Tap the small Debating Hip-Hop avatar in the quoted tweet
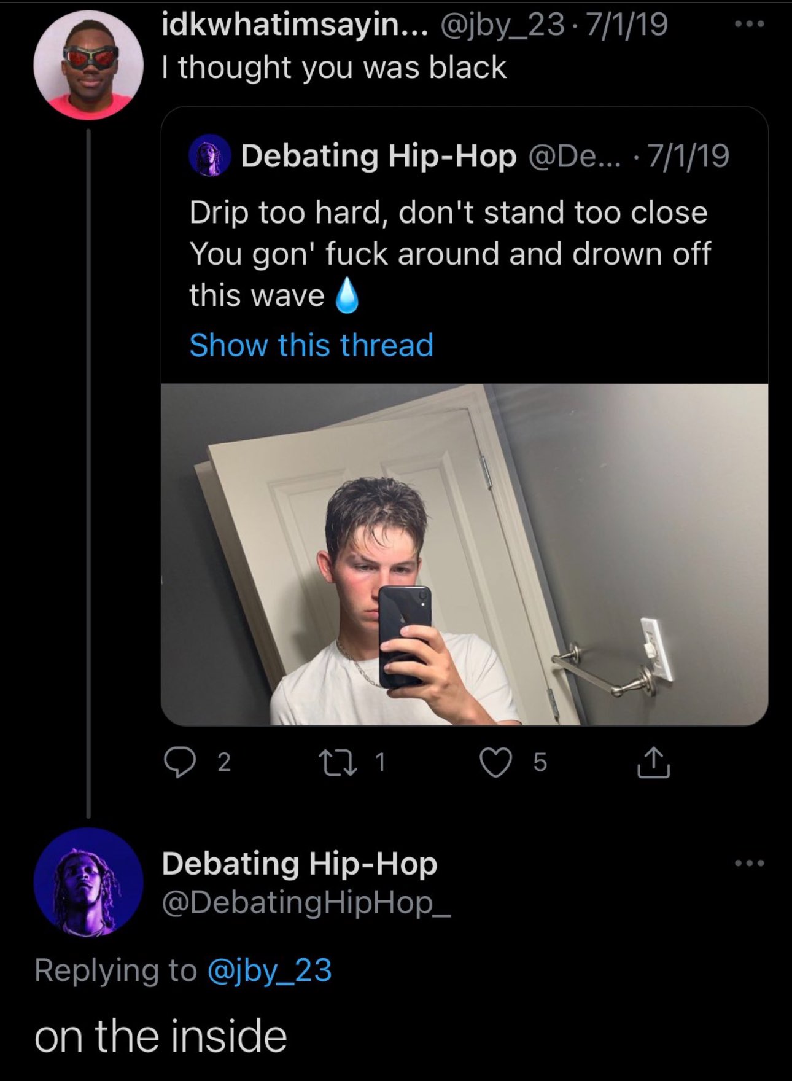This screenshot has height=1081, width=792. [x=209, y=156]
